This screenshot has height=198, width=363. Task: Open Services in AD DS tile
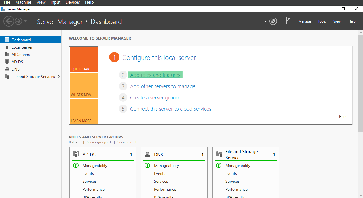(90, 181)
